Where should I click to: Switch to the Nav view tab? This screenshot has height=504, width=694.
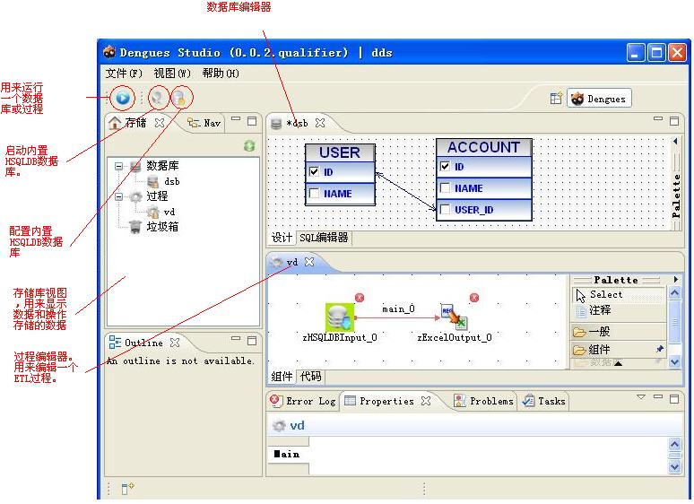(204, 123)
